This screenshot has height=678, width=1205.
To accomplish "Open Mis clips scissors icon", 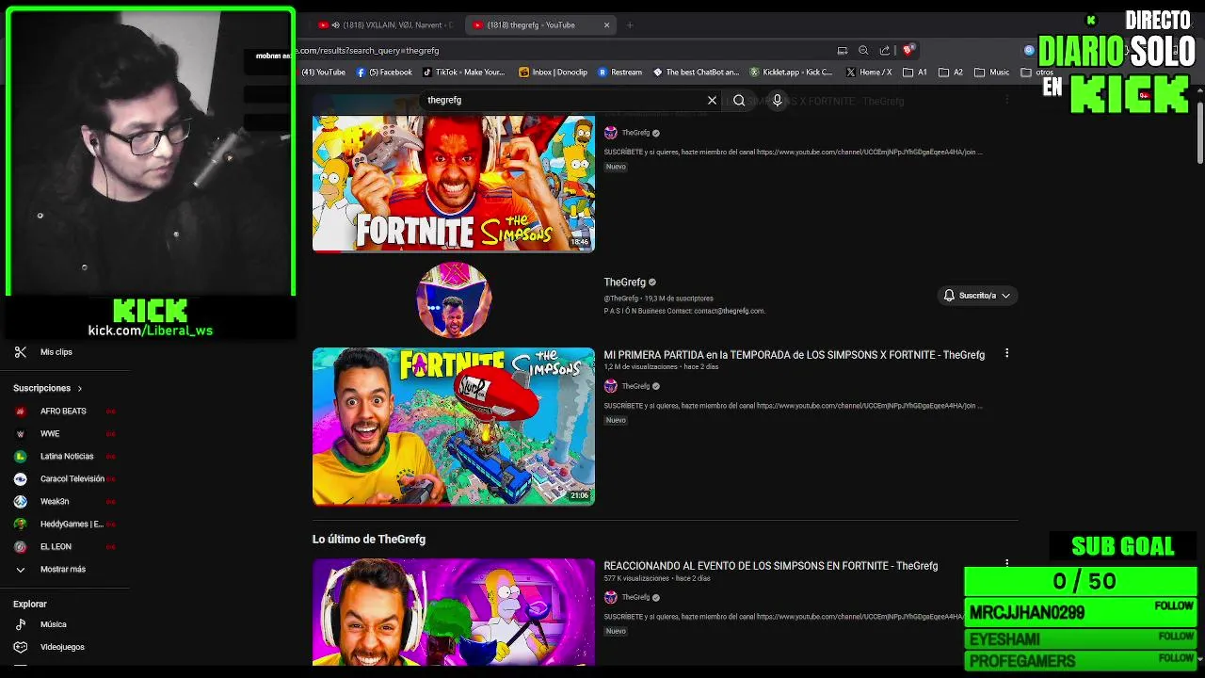I will click(x=21, y=352).
